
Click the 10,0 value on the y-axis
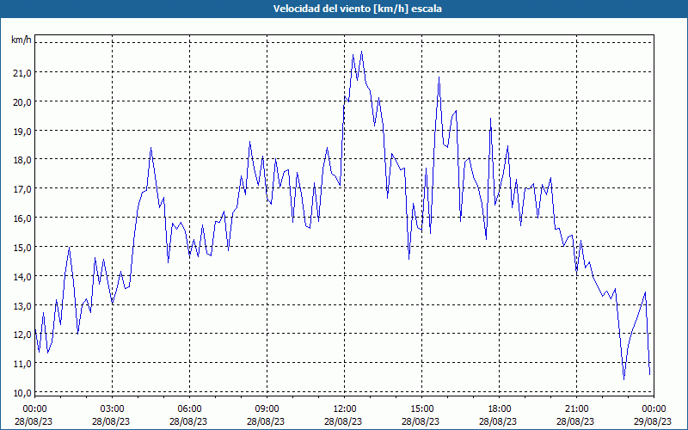click(x=22, y=393)
